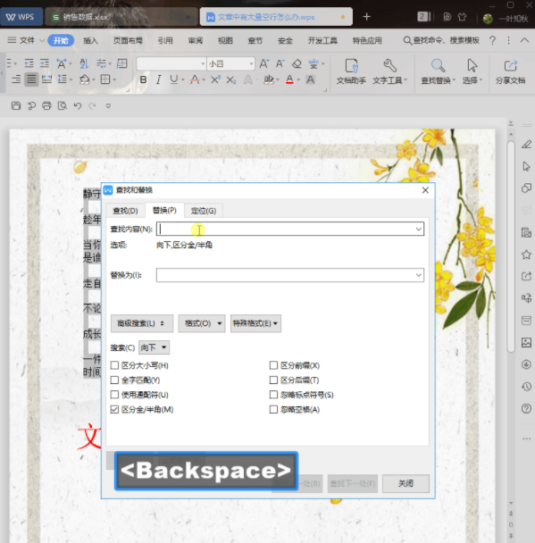Click sidebar image gallery icon
Screen dimensions: 535x543
point(526,342)
